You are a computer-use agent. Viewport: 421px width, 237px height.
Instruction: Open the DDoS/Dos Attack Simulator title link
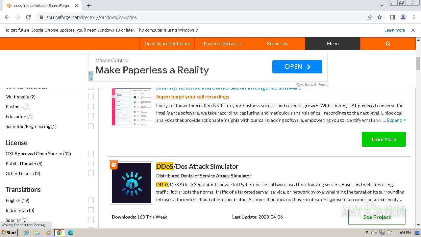[x=197, y=166]
